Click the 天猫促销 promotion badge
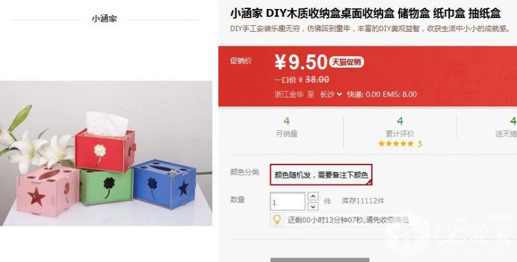The height and width of the screenshot is (262, 517). (x=346, y=62)
